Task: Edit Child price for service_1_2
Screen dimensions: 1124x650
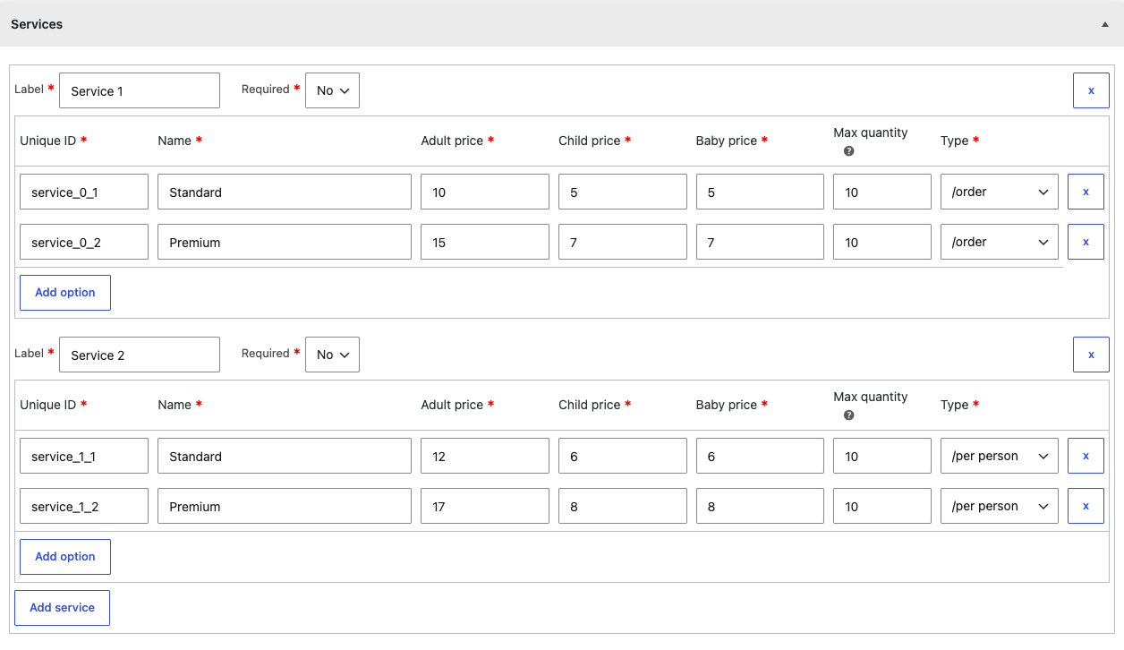Action: [623, 506]
